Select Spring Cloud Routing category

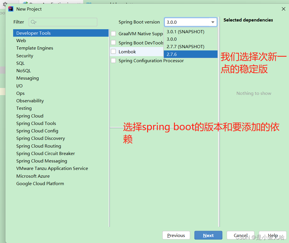61,146
